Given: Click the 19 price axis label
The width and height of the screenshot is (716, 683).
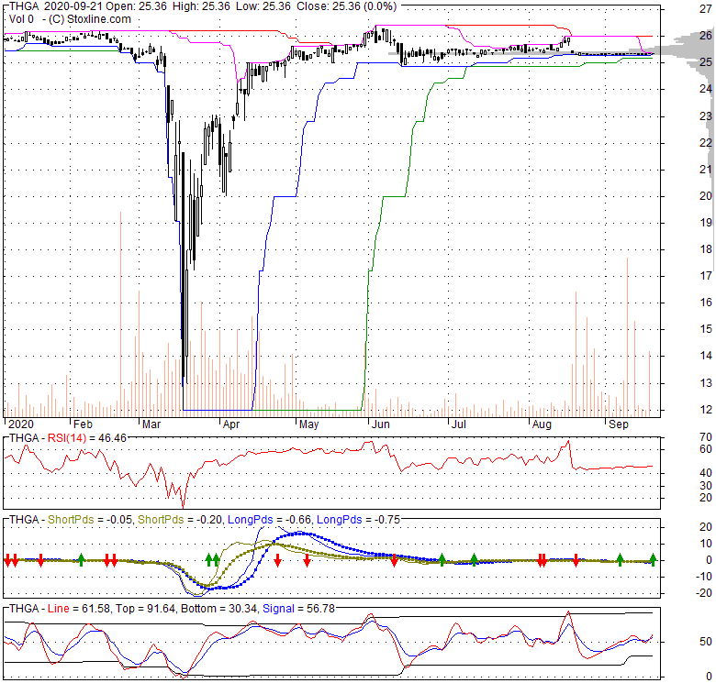Looking at the screenshot, I should tap(706, 223).
